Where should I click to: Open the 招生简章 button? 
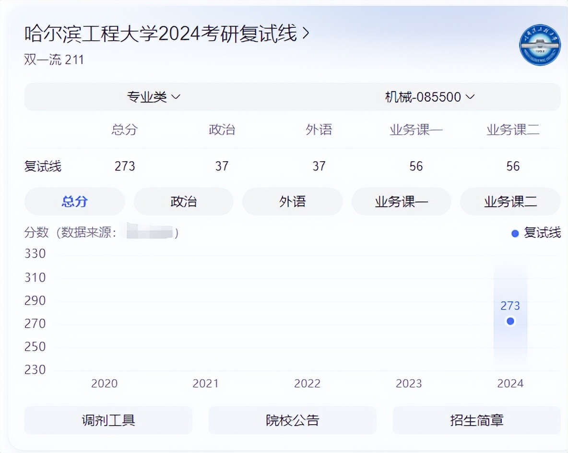477,420
